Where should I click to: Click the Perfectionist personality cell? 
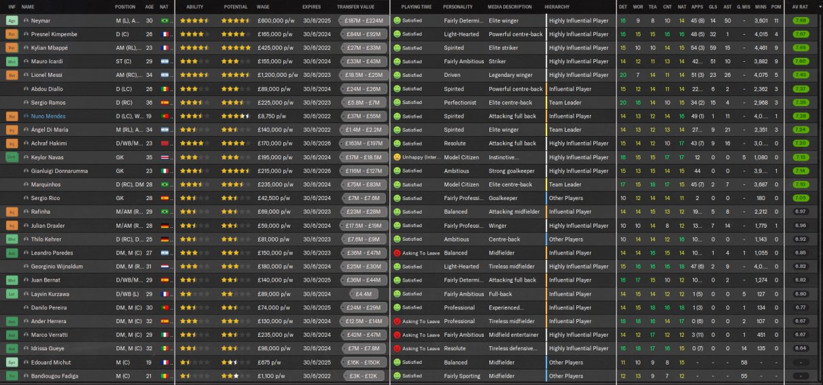tap(460, 103)
